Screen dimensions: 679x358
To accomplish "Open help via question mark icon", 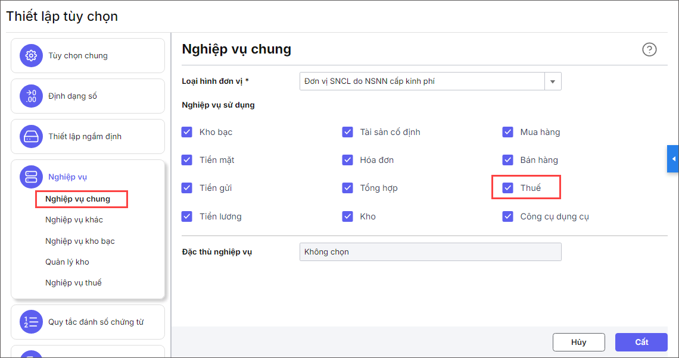I will coord(649,49).
